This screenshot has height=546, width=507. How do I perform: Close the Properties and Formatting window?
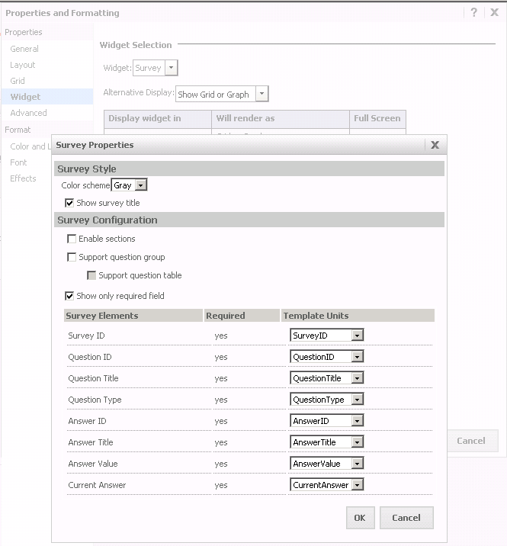pos(494,13)
